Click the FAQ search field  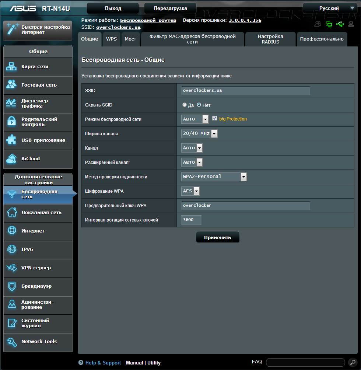click(305, 363)
